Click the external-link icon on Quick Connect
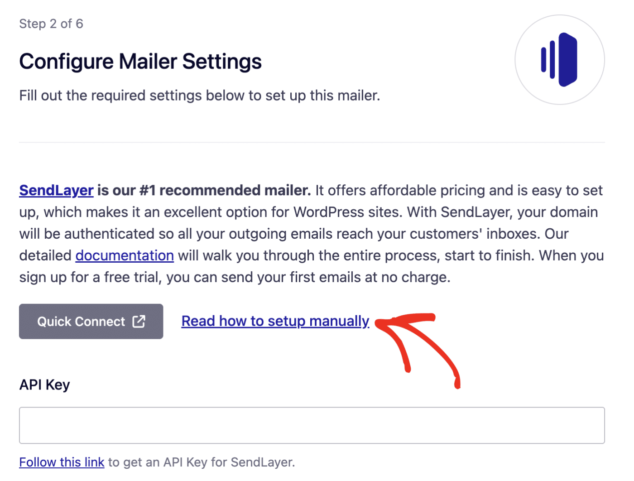Screen dimensions: 634x481 pyautogui.click(x=139, y=321)
